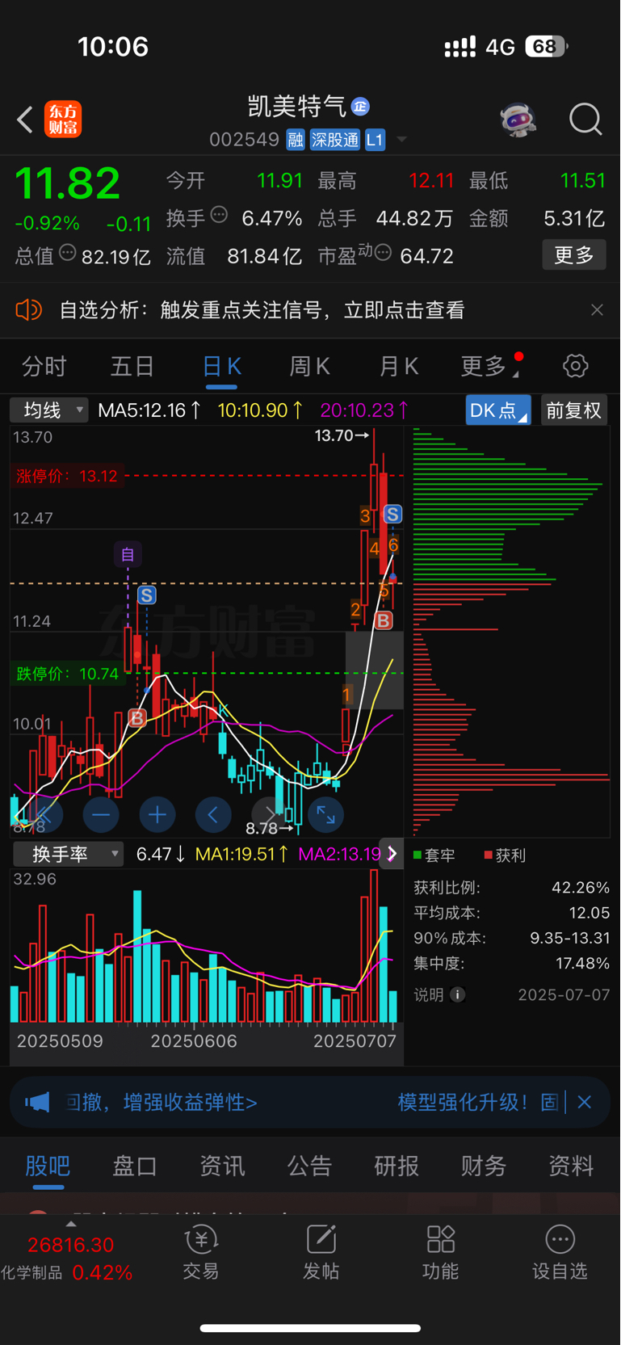Tap the 深股通 badge
The image size is (621, 1345).
point(335,140)
